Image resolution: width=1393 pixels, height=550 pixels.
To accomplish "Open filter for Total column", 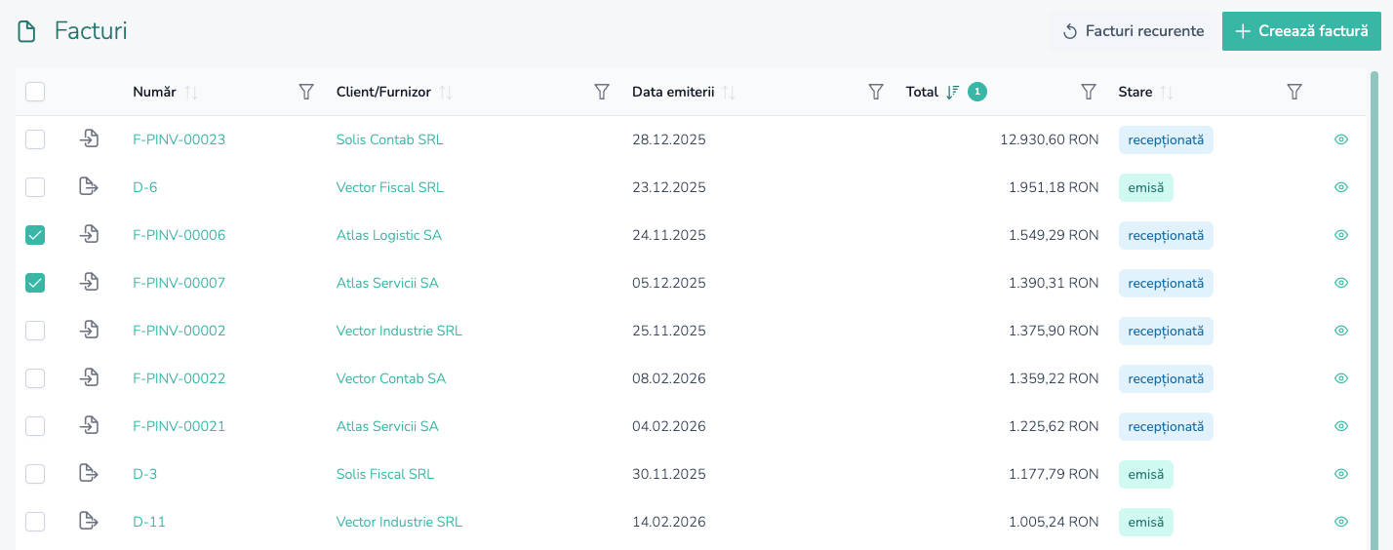I will (x=1090, y=92).
